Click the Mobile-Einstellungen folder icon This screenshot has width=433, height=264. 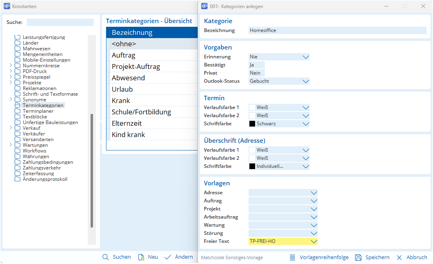pyautogui.click(x=17, y=60)
